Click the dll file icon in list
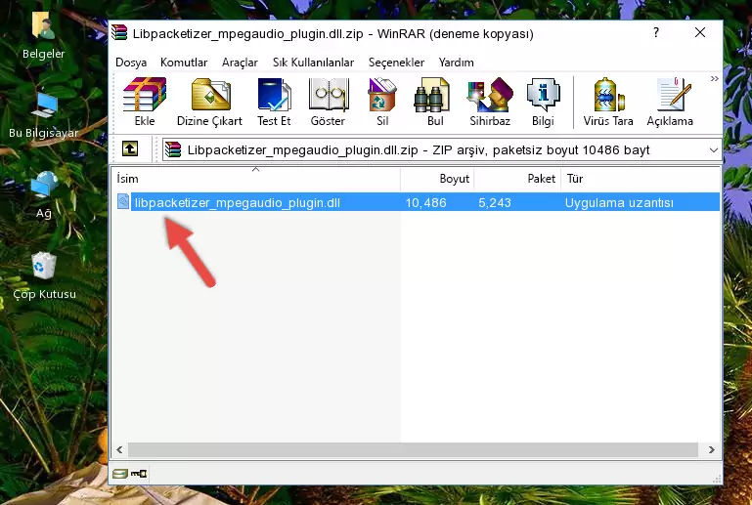 (x=123, y=202)
